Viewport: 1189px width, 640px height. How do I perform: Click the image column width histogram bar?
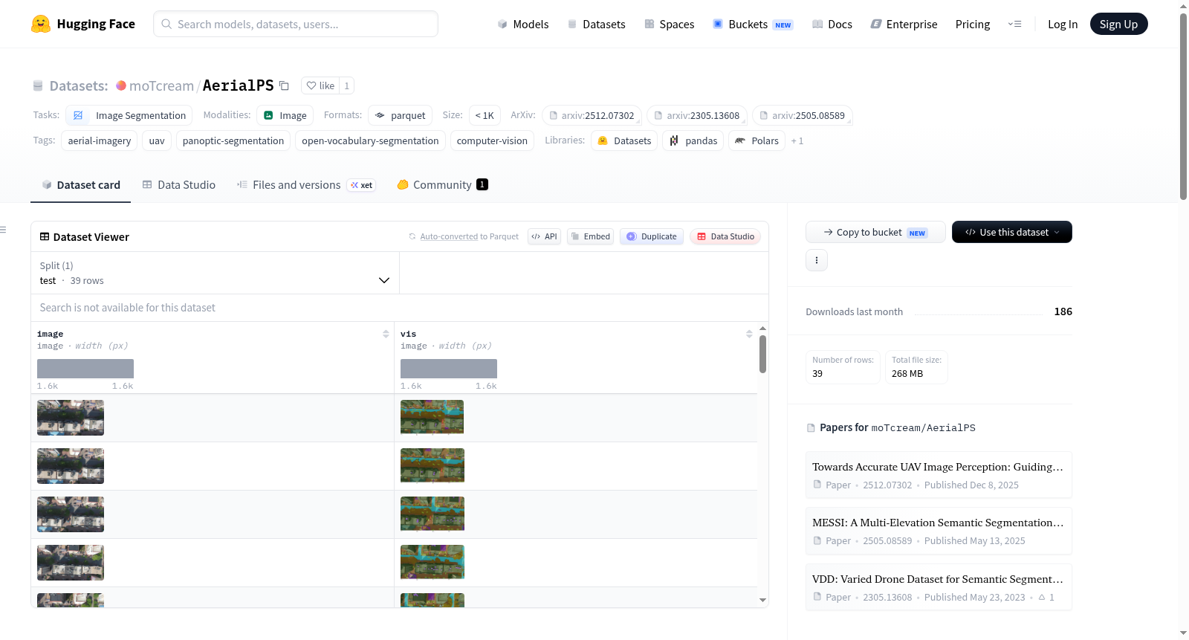[x=85, y=368]
